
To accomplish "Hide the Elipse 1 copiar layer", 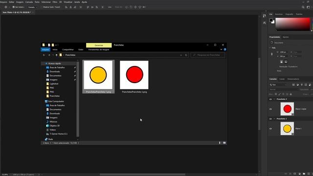I will [x=270, y=109].
